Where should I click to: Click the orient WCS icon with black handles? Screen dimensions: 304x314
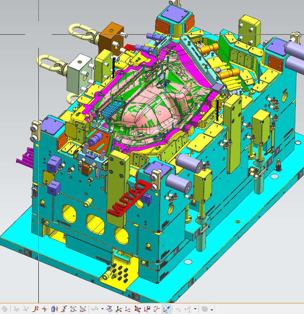137,309
